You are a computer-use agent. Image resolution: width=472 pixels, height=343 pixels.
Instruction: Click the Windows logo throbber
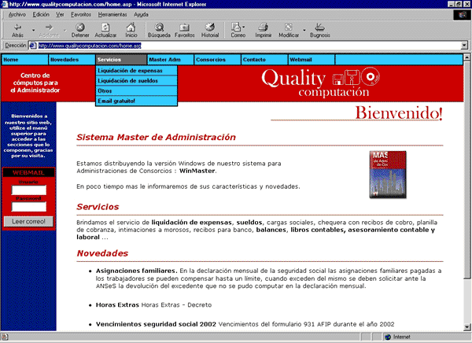[462, 15]
